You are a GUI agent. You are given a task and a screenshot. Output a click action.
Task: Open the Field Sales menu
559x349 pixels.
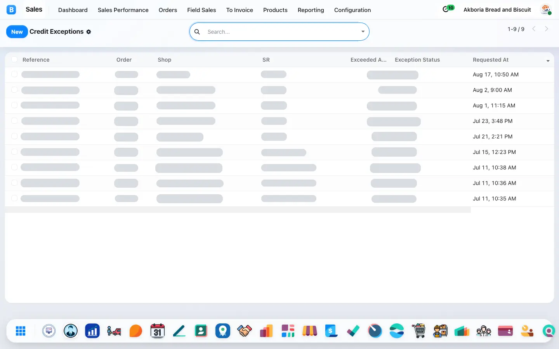[201, 10]
